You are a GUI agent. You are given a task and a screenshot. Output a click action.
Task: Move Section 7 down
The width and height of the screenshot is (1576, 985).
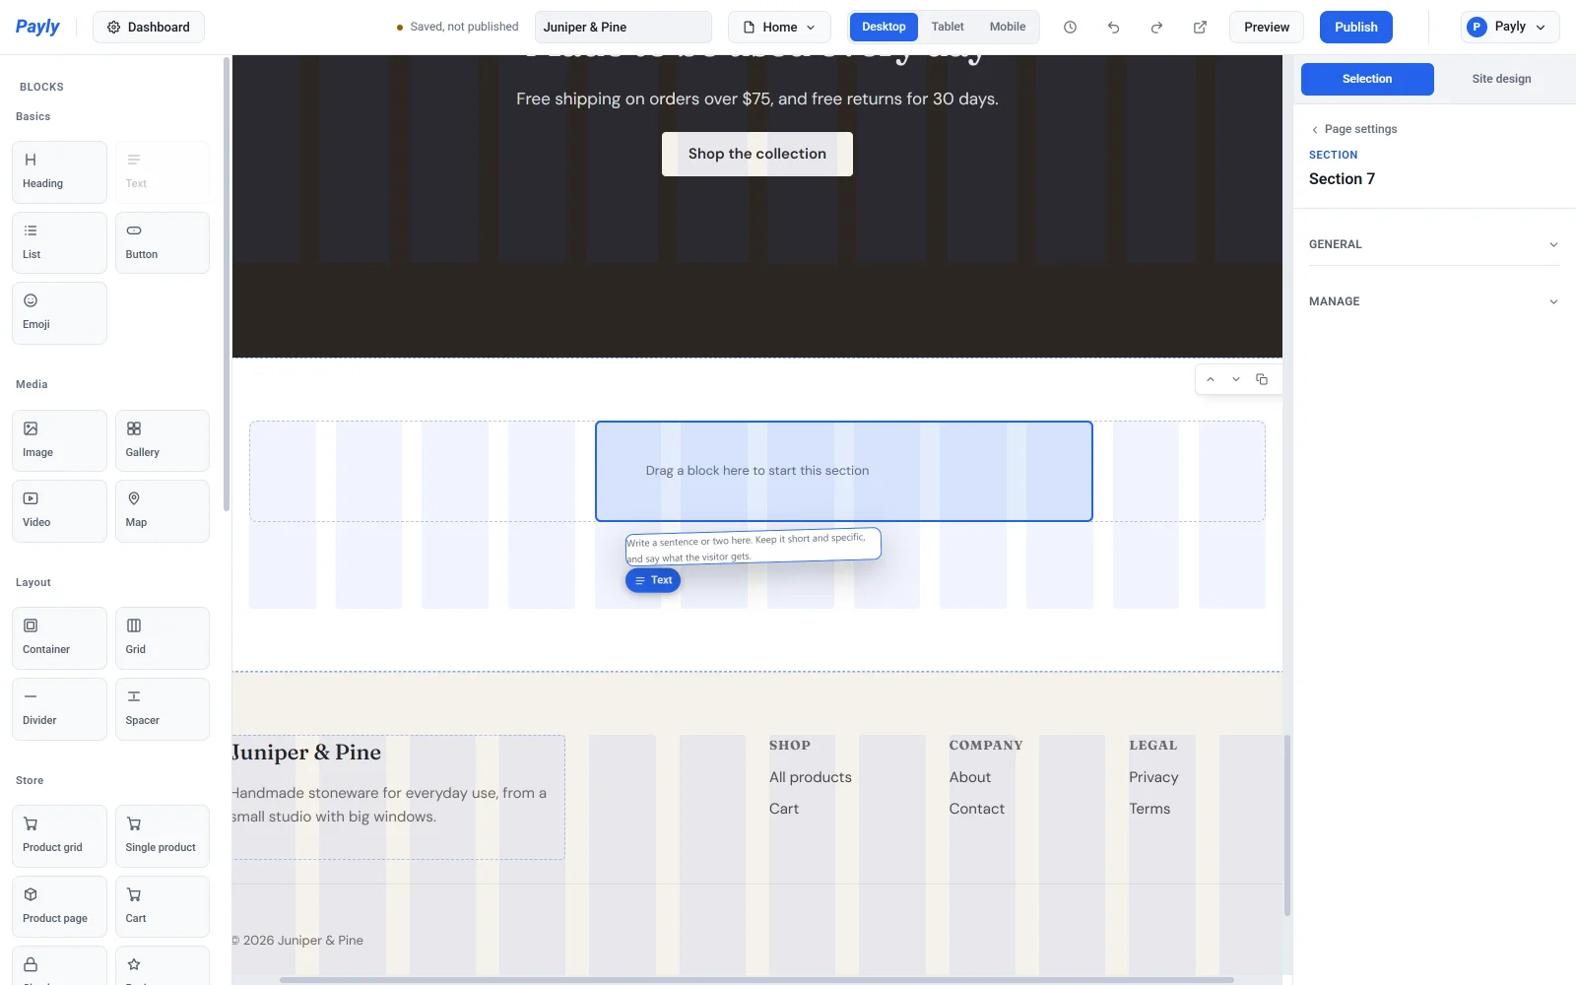point(1236,379)
